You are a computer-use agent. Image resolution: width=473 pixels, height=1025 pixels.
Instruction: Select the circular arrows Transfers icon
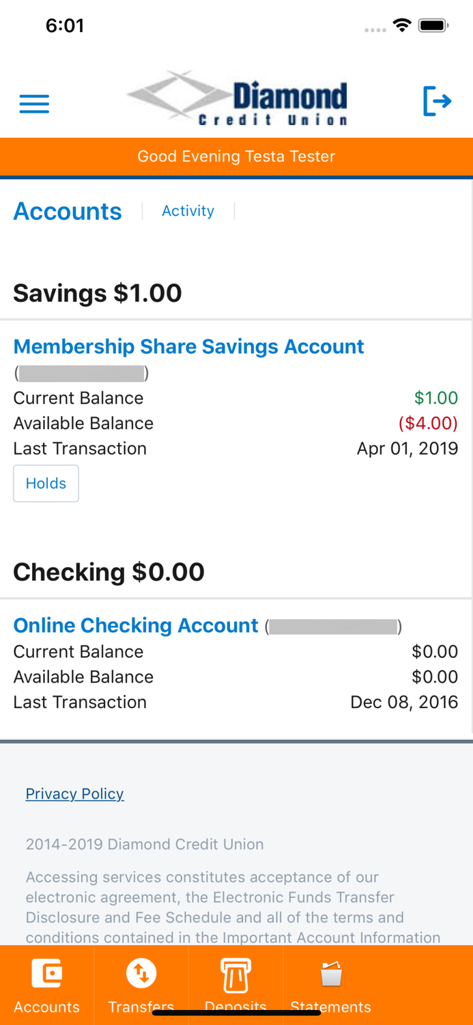click(141, 973)
